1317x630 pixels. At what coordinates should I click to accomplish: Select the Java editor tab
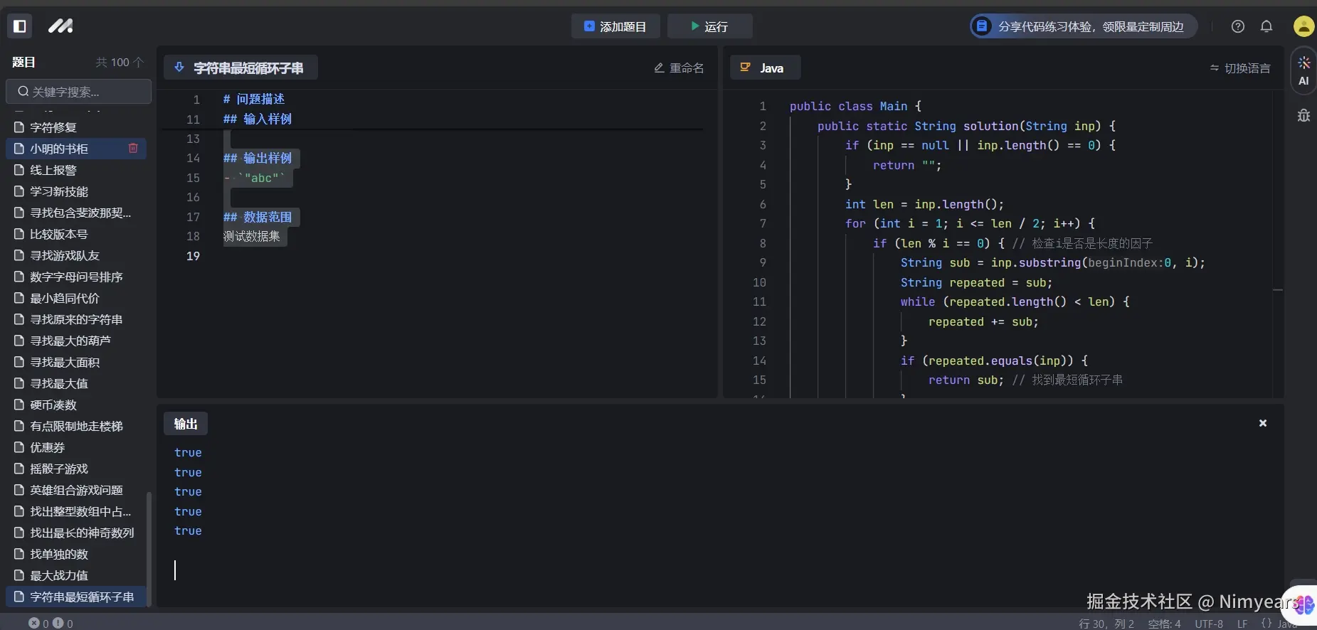point(765,68)
